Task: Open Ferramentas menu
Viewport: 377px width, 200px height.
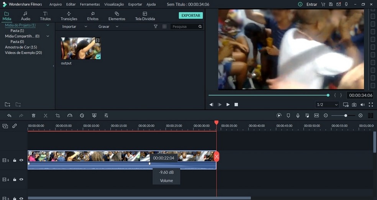Action: click(90, 4)
